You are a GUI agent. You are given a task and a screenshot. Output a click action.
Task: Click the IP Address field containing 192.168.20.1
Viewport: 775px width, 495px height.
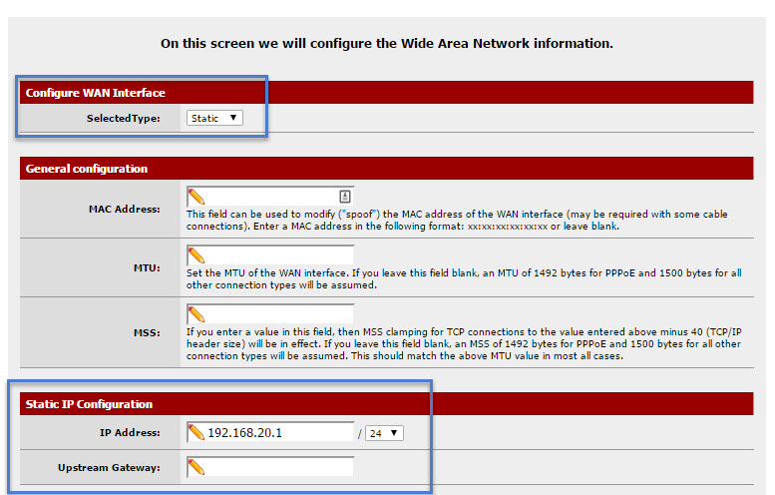click(277, 433)
